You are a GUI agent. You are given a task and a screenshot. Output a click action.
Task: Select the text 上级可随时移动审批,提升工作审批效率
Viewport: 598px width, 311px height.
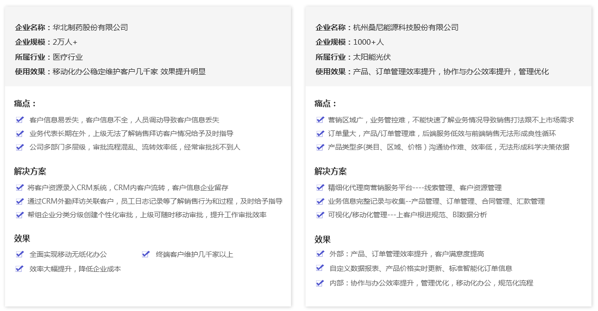pyautogui.click(x=203, y=215)
